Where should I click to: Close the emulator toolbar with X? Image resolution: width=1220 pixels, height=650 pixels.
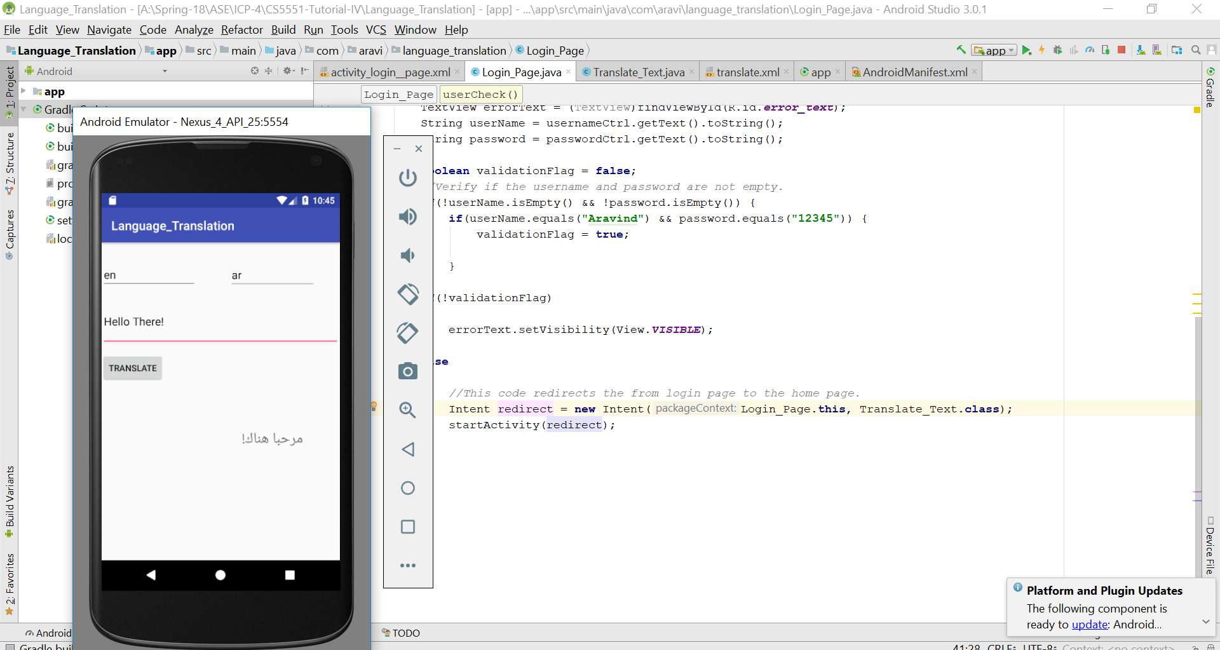pos(419,149)
